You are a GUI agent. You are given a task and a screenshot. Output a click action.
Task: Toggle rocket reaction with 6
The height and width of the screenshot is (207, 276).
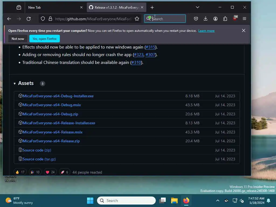[x=64, y=172]
